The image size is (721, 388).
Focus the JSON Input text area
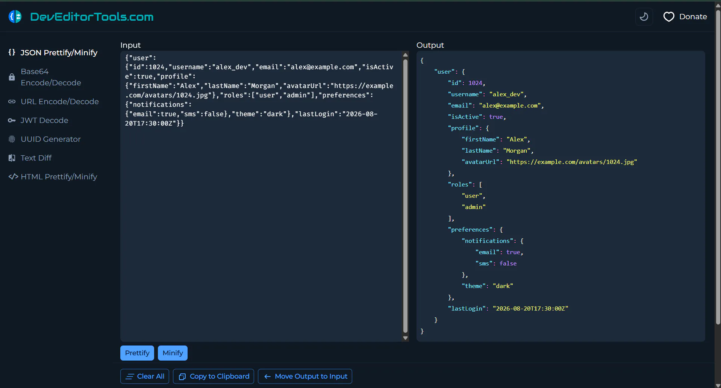(261, 196)
